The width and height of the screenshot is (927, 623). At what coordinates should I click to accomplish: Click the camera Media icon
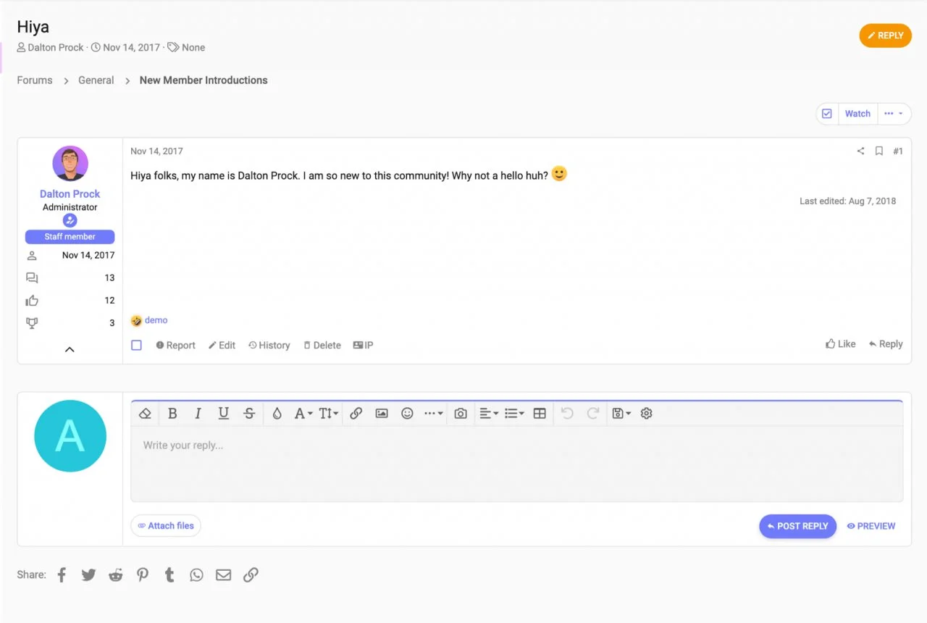461,413
